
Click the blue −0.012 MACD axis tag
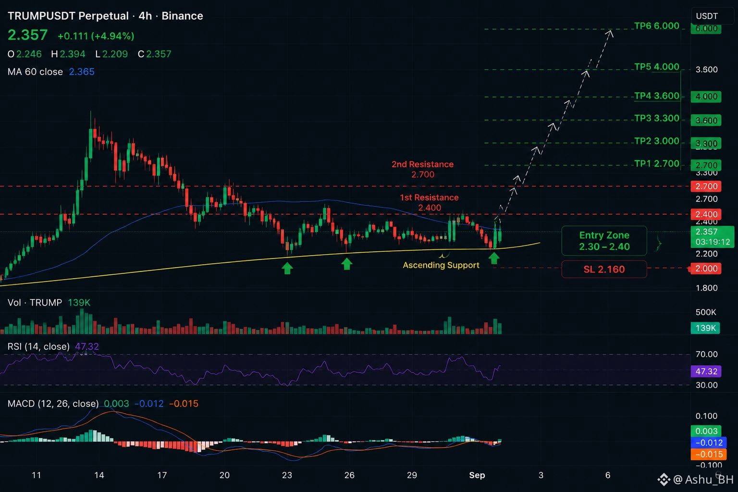pyautogui.click(x=708, y=443)
